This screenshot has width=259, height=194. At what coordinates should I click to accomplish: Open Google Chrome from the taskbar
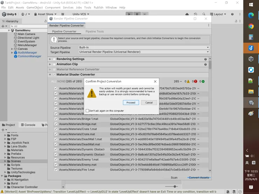pos(251,26)
